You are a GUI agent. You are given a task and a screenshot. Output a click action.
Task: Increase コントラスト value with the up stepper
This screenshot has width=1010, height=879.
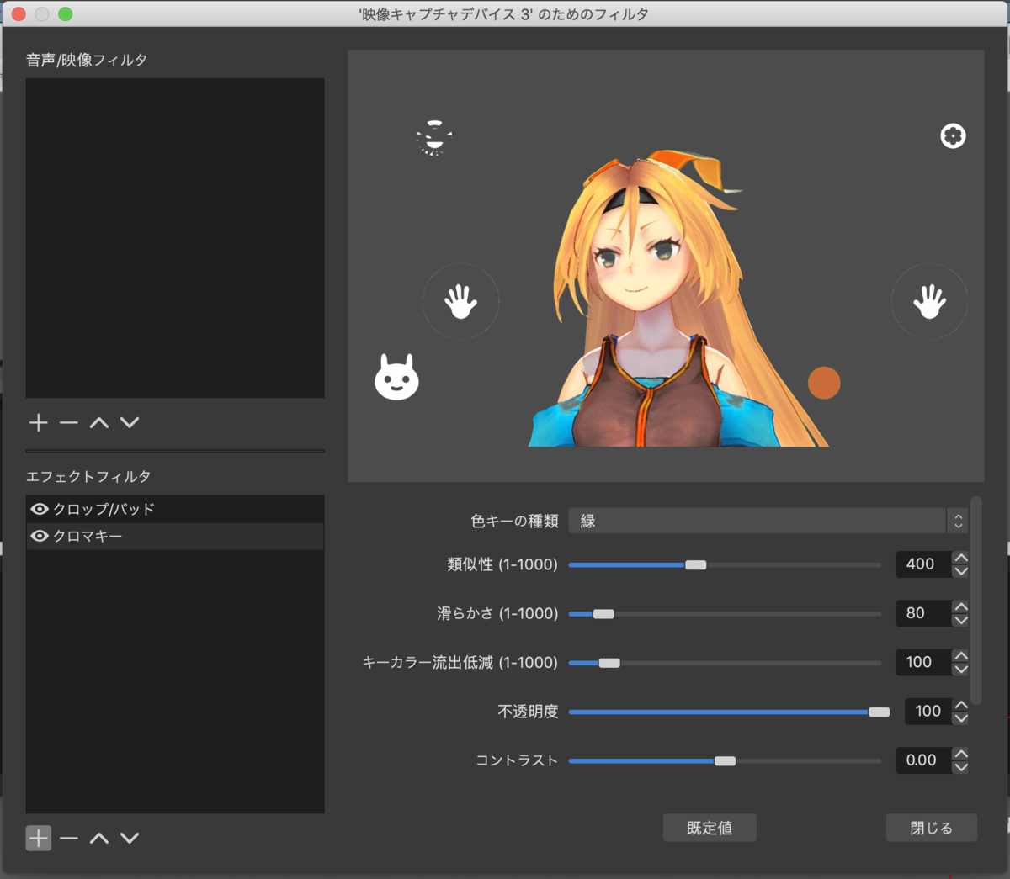coord(960,754)
